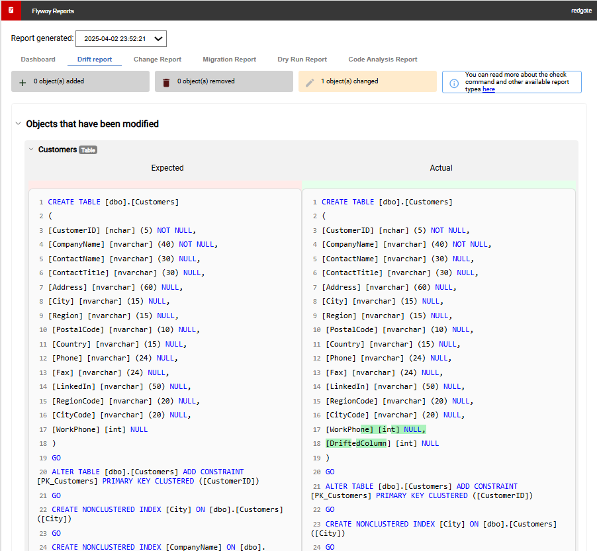The image size is (597, 551).
Task: Select the Drift report tab
Action: 95,60
